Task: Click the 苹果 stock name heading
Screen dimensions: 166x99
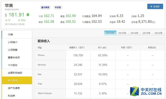Action: point(9,6)
